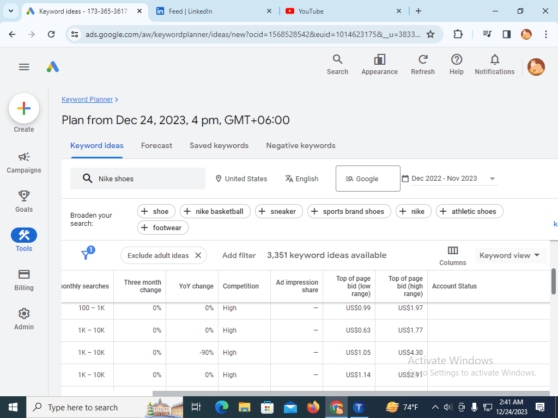Add the 'nike basketball' suggestion
The width and height of the screenshot is (558, 418).
215,211
